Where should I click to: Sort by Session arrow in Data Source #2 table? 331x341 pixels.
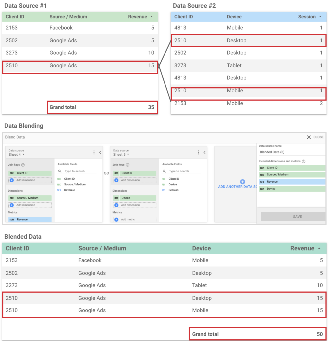pos(320,17)
